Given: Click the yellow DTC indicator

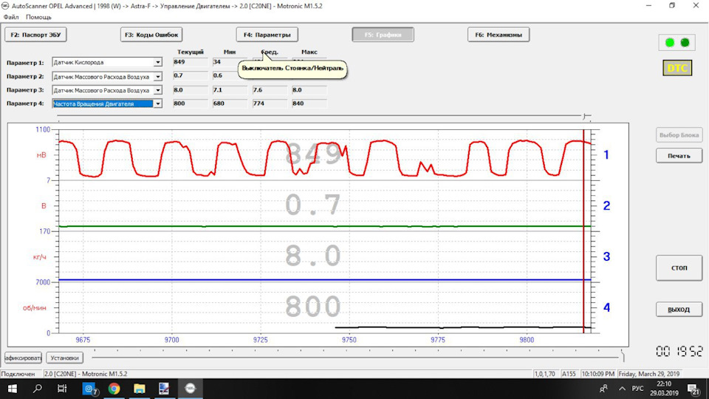Looking at the screenshot, I should click(677, 68).
